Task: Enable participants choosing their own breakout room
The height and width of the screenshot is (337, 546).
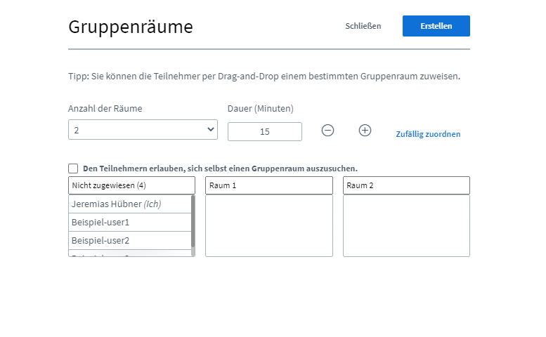Action: pos(73,168)
